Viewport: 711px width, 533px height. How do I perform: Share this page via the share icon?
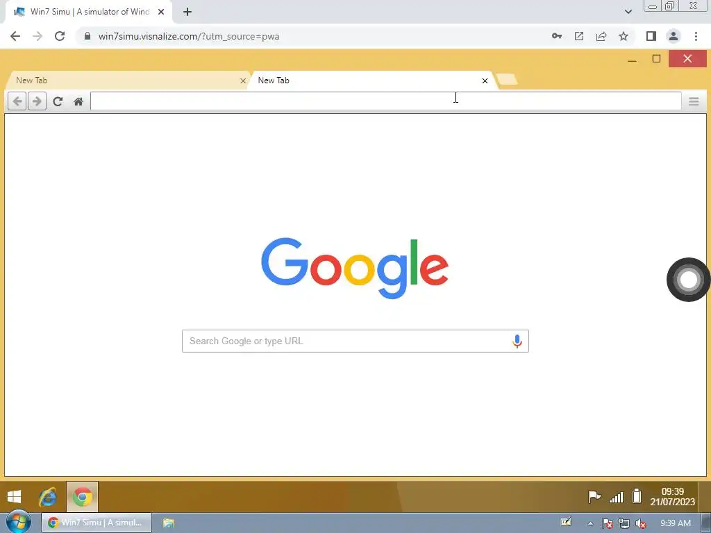tap(601, 36)
